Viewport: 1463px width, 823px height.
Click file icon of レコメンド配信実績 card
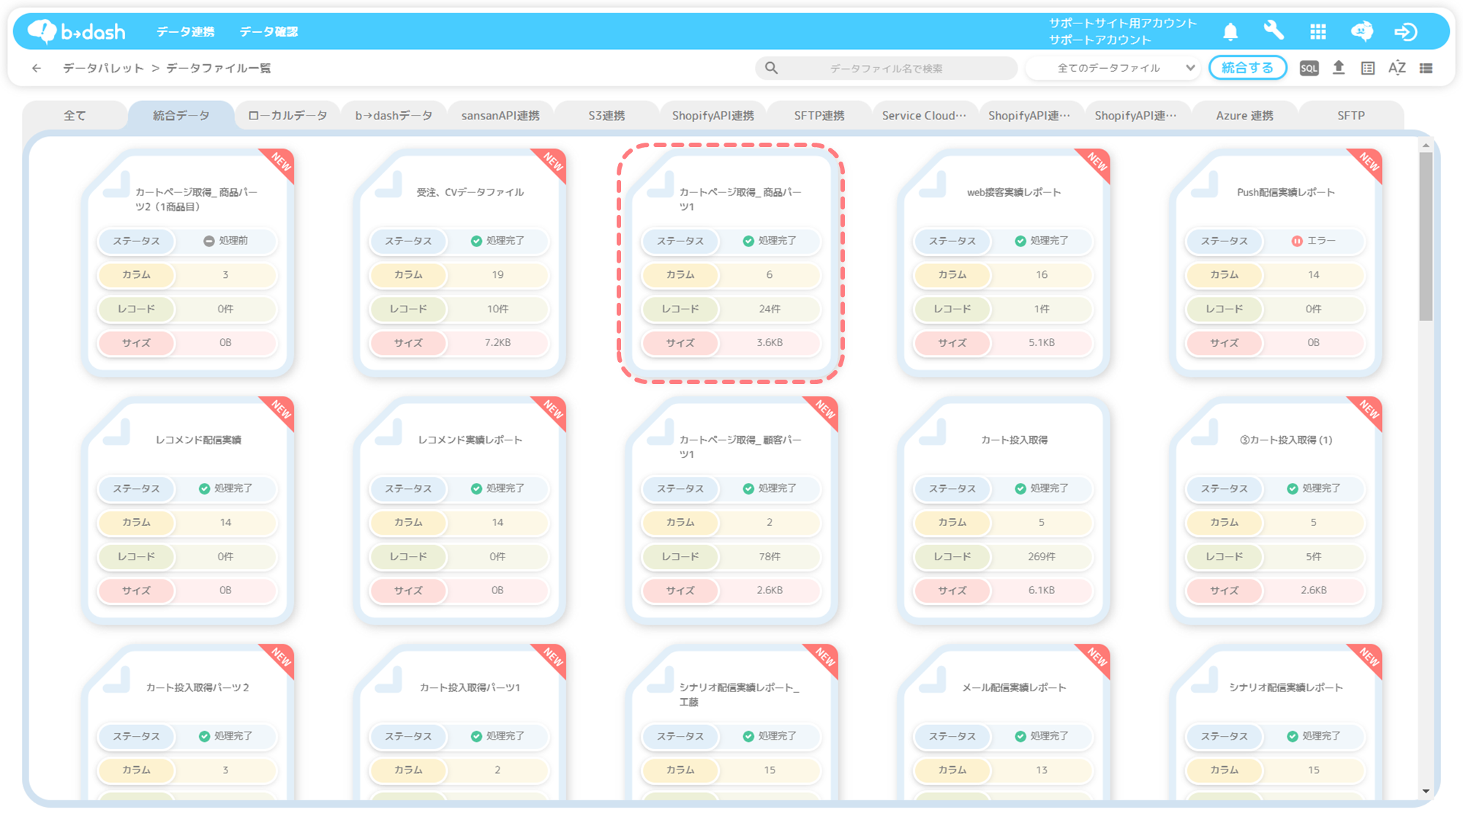pyautogui.click(x=117, y=432)
